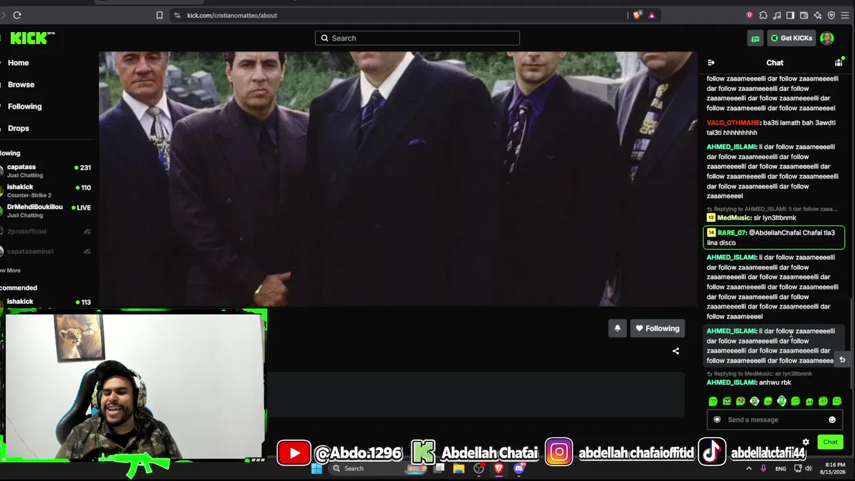Open the green drops icon button
Viewport: 855px width, 481px height.
point(755,38)
